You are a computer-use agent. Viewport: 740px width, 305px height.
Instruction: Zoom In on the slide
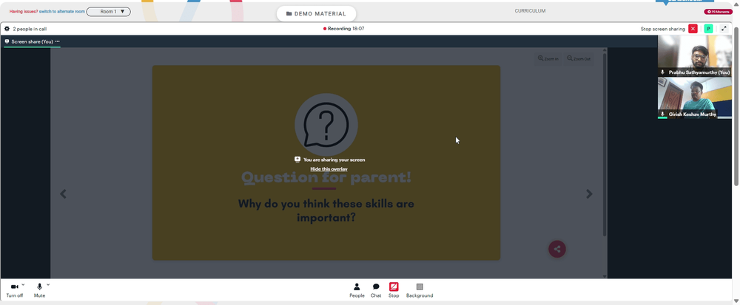point(548,59)
